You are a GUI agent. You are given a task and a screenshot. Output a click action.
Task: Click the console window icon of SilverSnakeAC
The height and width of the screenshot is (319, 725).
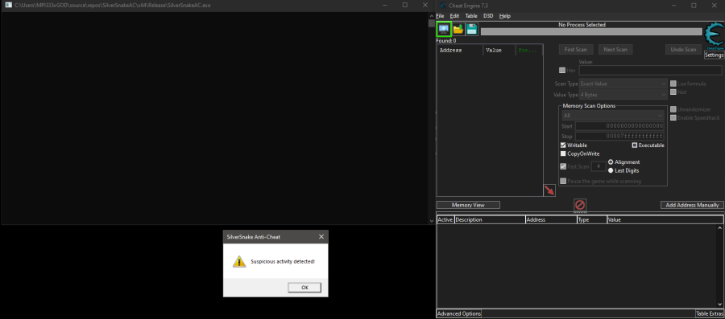coord(8,5)
